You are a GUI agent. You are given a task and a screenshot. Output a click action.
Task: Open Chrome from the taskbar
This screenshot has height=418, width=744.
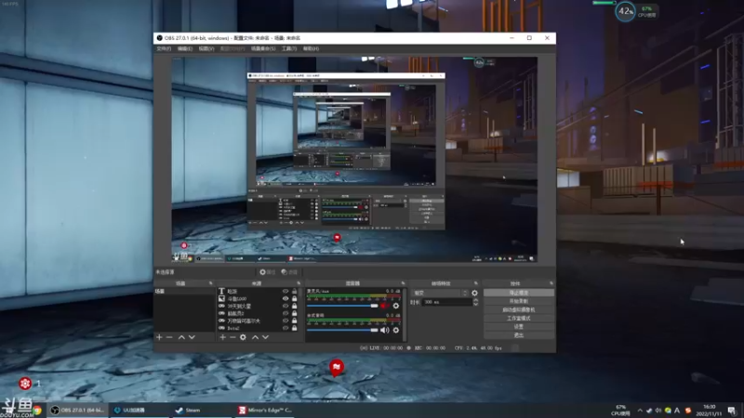coord(37,411)
